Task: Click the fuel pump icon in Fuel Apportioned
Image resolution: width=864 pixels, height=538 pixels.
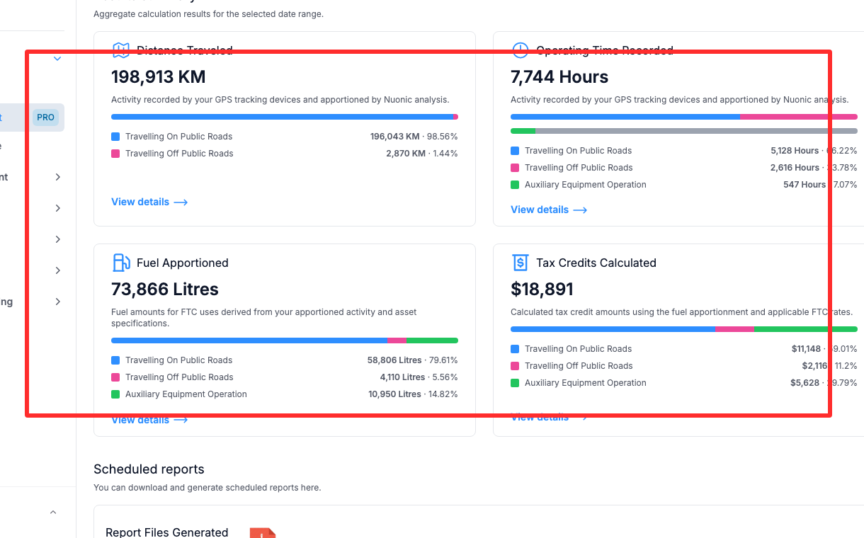Action: tap(121, 263)
